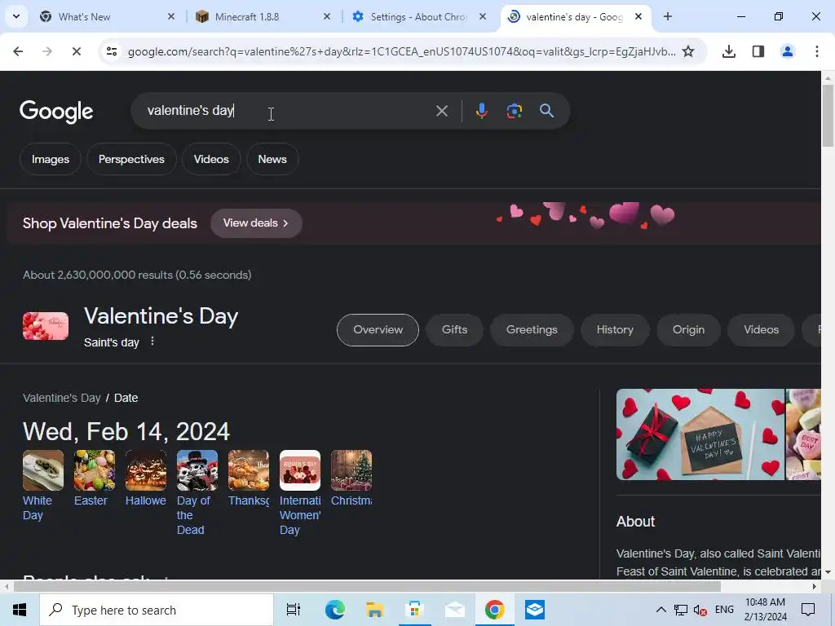Open the Happy Valentine's Day gift image
The width and height of the screenshot is (835, 626).
[700, 434]
